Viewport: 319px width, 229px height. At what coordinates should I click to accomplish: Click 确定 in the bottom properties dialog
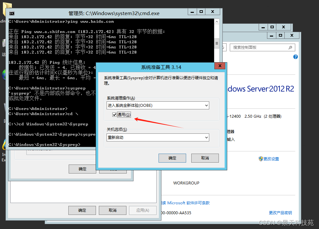[x=82, y=210]
